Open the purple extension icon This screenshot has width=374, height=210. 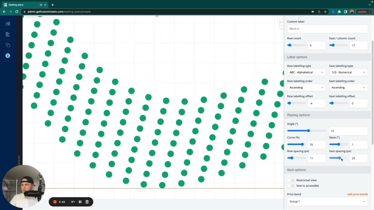tap(333, 12)
